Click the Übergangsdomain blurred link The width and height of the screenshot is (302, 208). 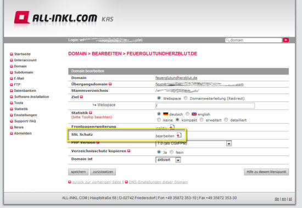tap(199, 84)
